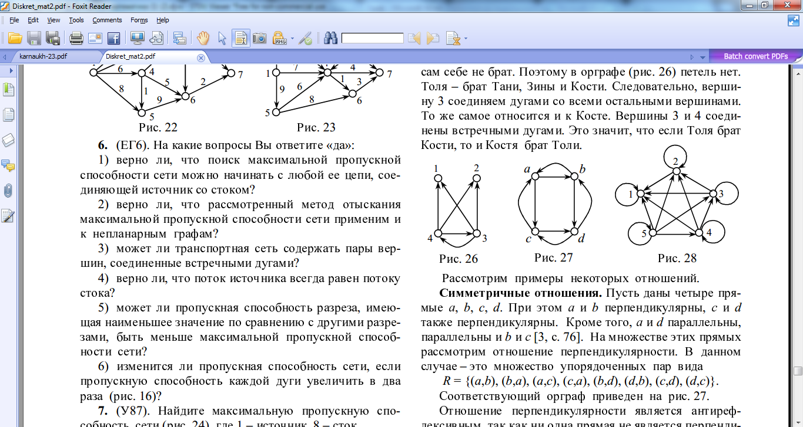Click the heading 'Симметричные отношения.'
Viewport: 803px width, 427px height.
pyautogui.click(x=521, y=293)
